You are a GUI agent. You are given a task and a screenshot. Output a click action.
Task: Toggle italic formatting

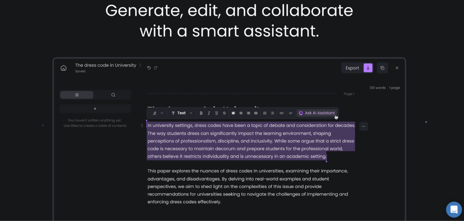click(208, 113)
